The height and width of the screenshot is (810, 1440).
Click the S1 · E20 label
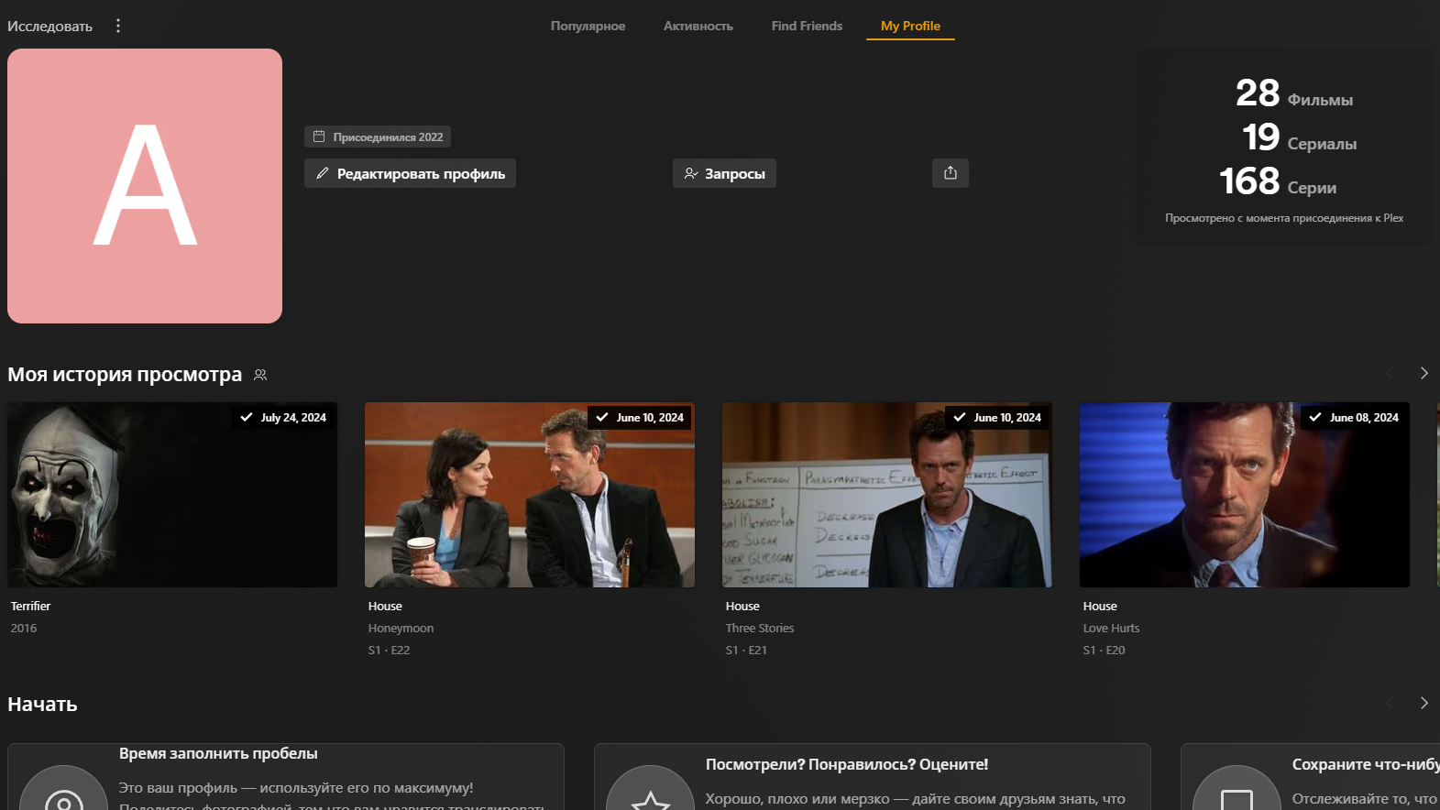click(x=1104, y=650)
